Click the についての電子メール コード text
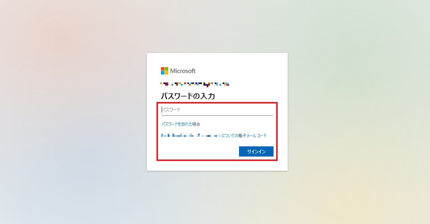This screenshot has width=430, height=224. (x=244, y=135)
